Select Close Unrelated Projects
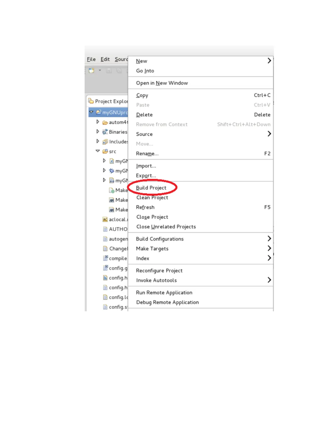This screenshot has width=317, height=448. [201, 227]
